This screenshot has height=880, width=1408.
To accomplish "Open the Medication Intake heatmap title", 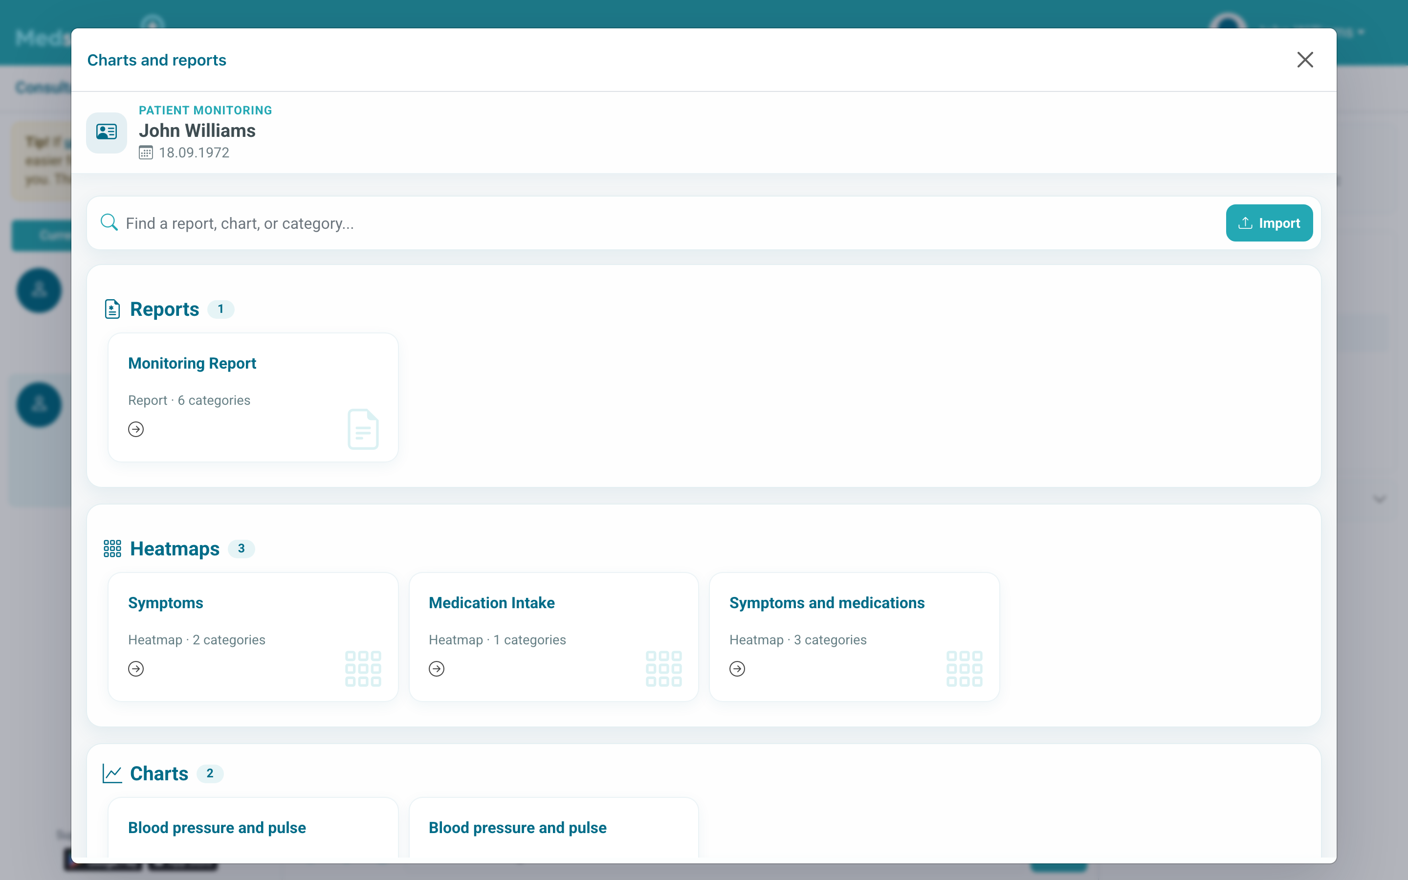I will [x=492, y=603].
